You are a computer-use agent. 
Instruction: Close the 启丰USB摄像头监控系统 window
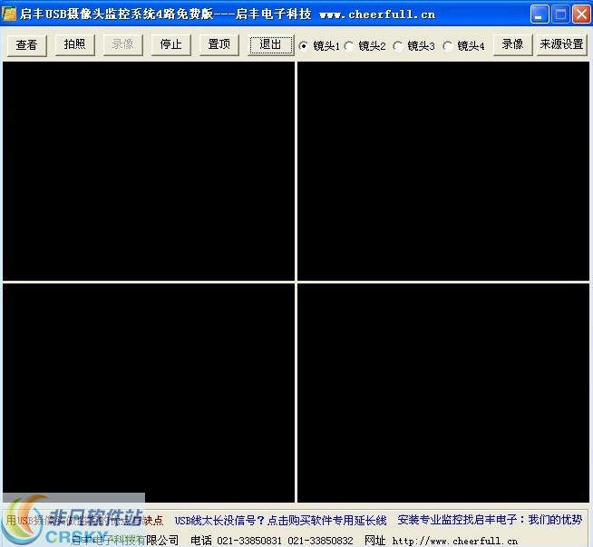point(581,14)
